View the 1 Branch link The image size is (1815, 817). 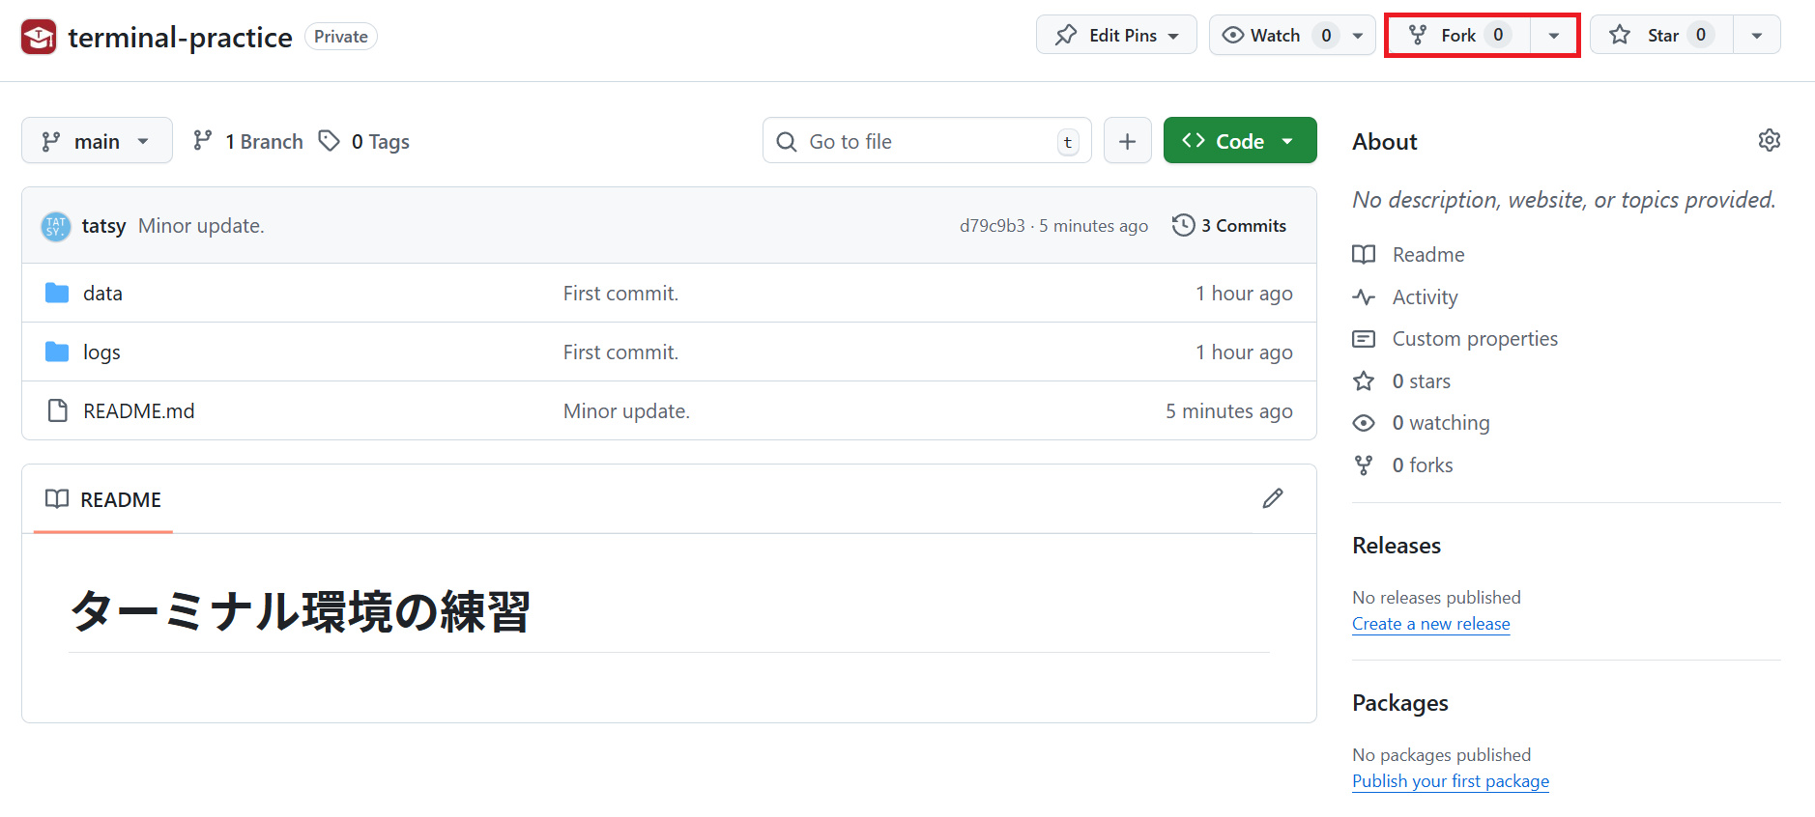click(x=248, y=141)
